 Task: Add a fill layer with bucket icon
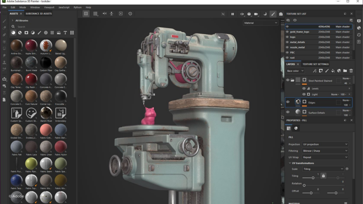333,71
